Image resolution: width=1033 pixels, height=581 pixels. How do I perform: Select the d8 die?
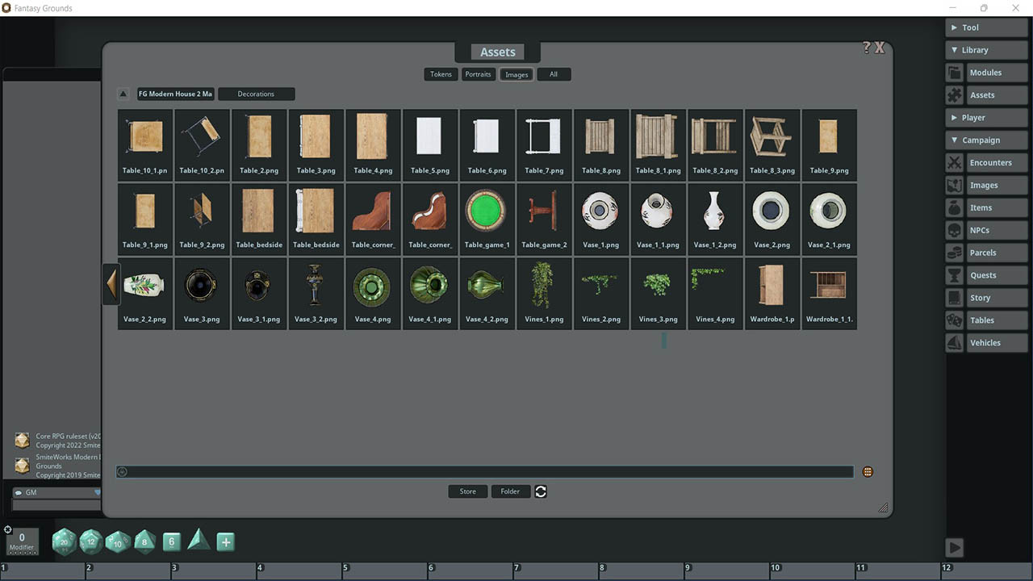(x=144, y=541)
